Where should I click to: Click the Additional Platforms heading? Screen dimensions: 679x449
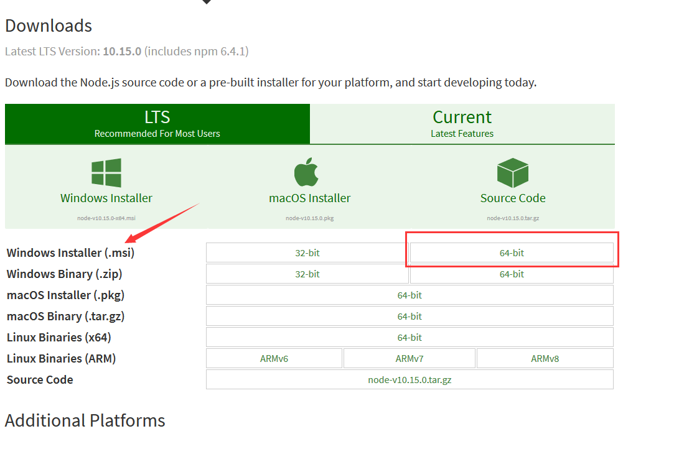tap(85, 420)
